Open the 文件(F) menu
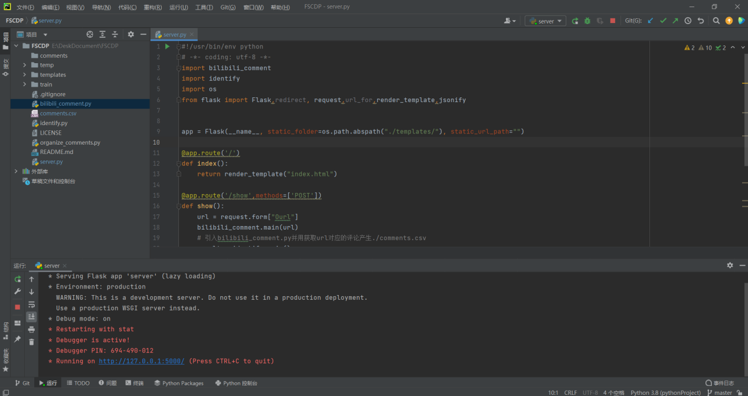Image resolution: width=748 pixels, height=396 pixels. (x=25, y=7)
